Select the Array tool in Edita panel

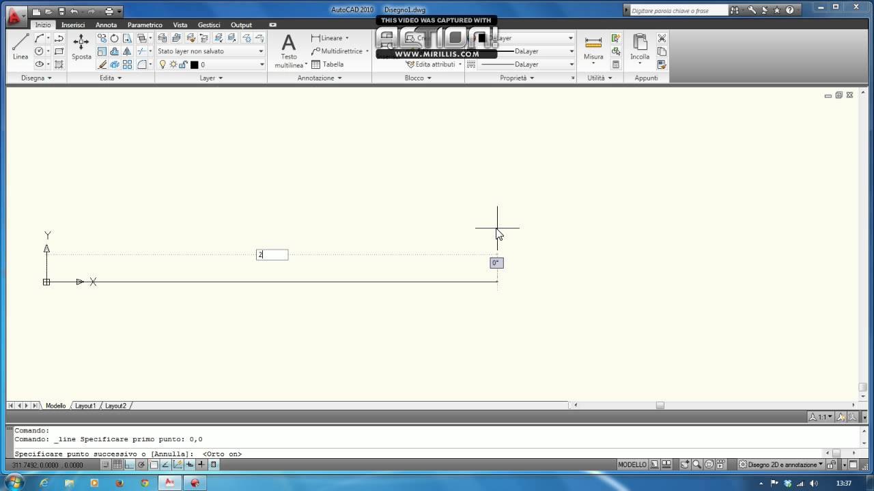coord(127,64)
